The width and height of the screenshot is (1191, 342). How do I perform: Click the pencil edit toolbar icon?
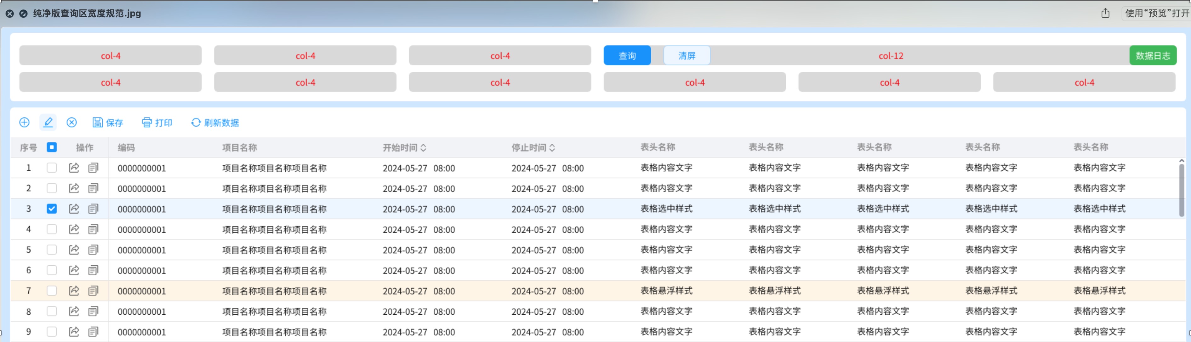(x=48, y=122)
